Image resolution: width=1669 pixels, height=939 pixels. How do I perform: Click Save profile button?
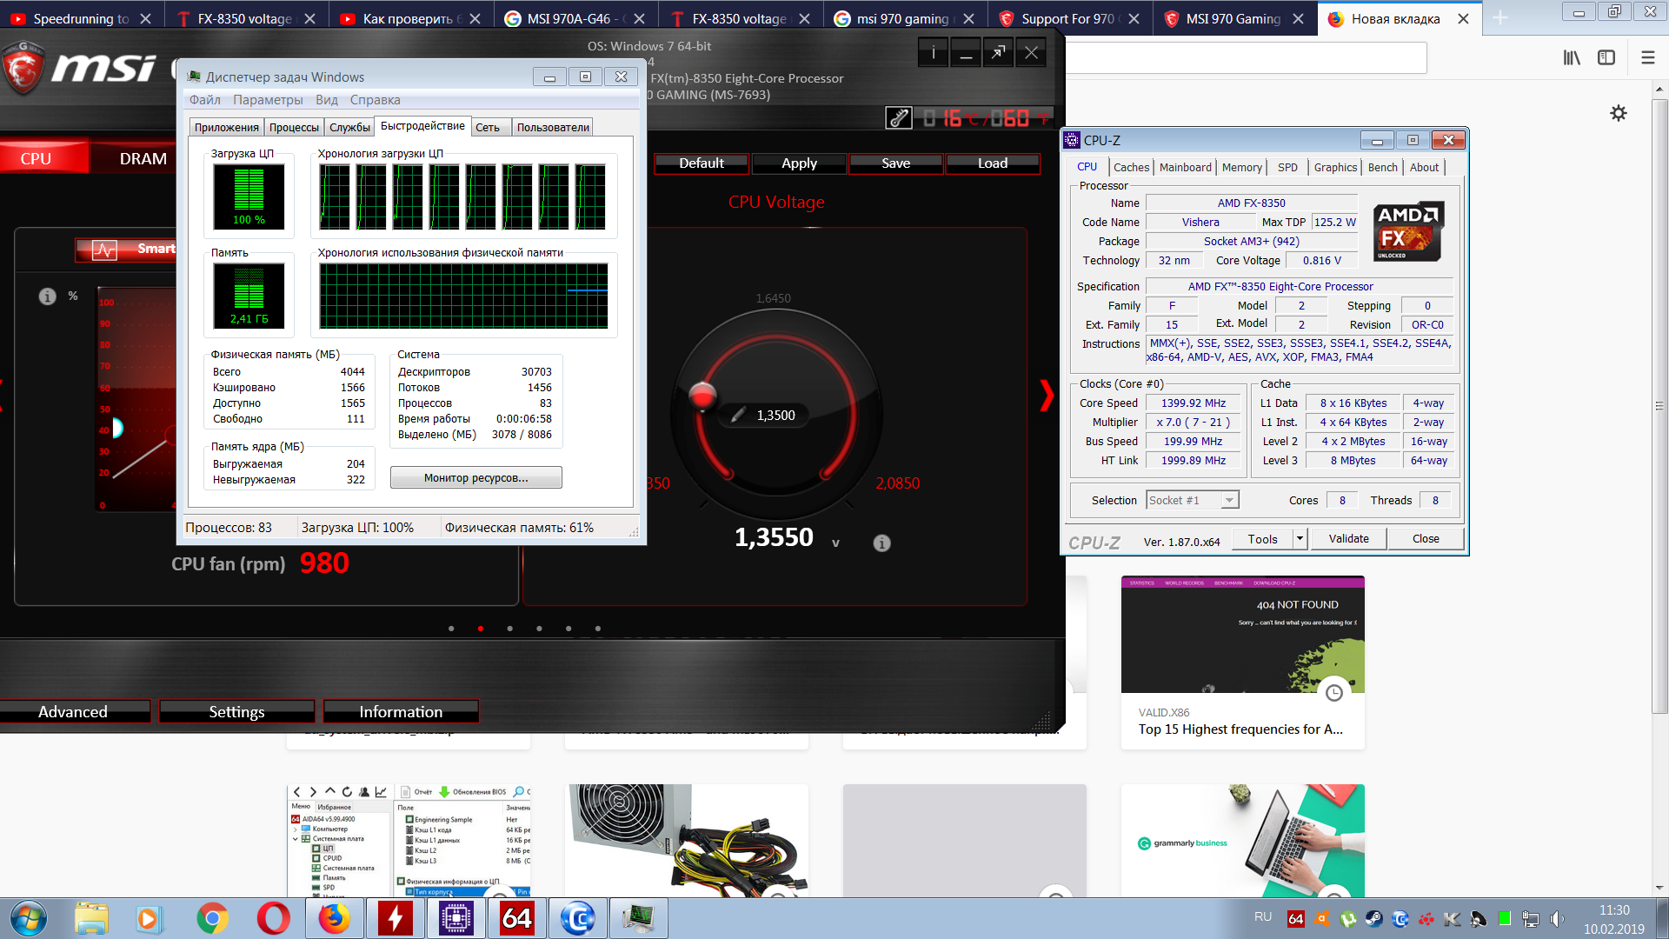tap(895, 163)
